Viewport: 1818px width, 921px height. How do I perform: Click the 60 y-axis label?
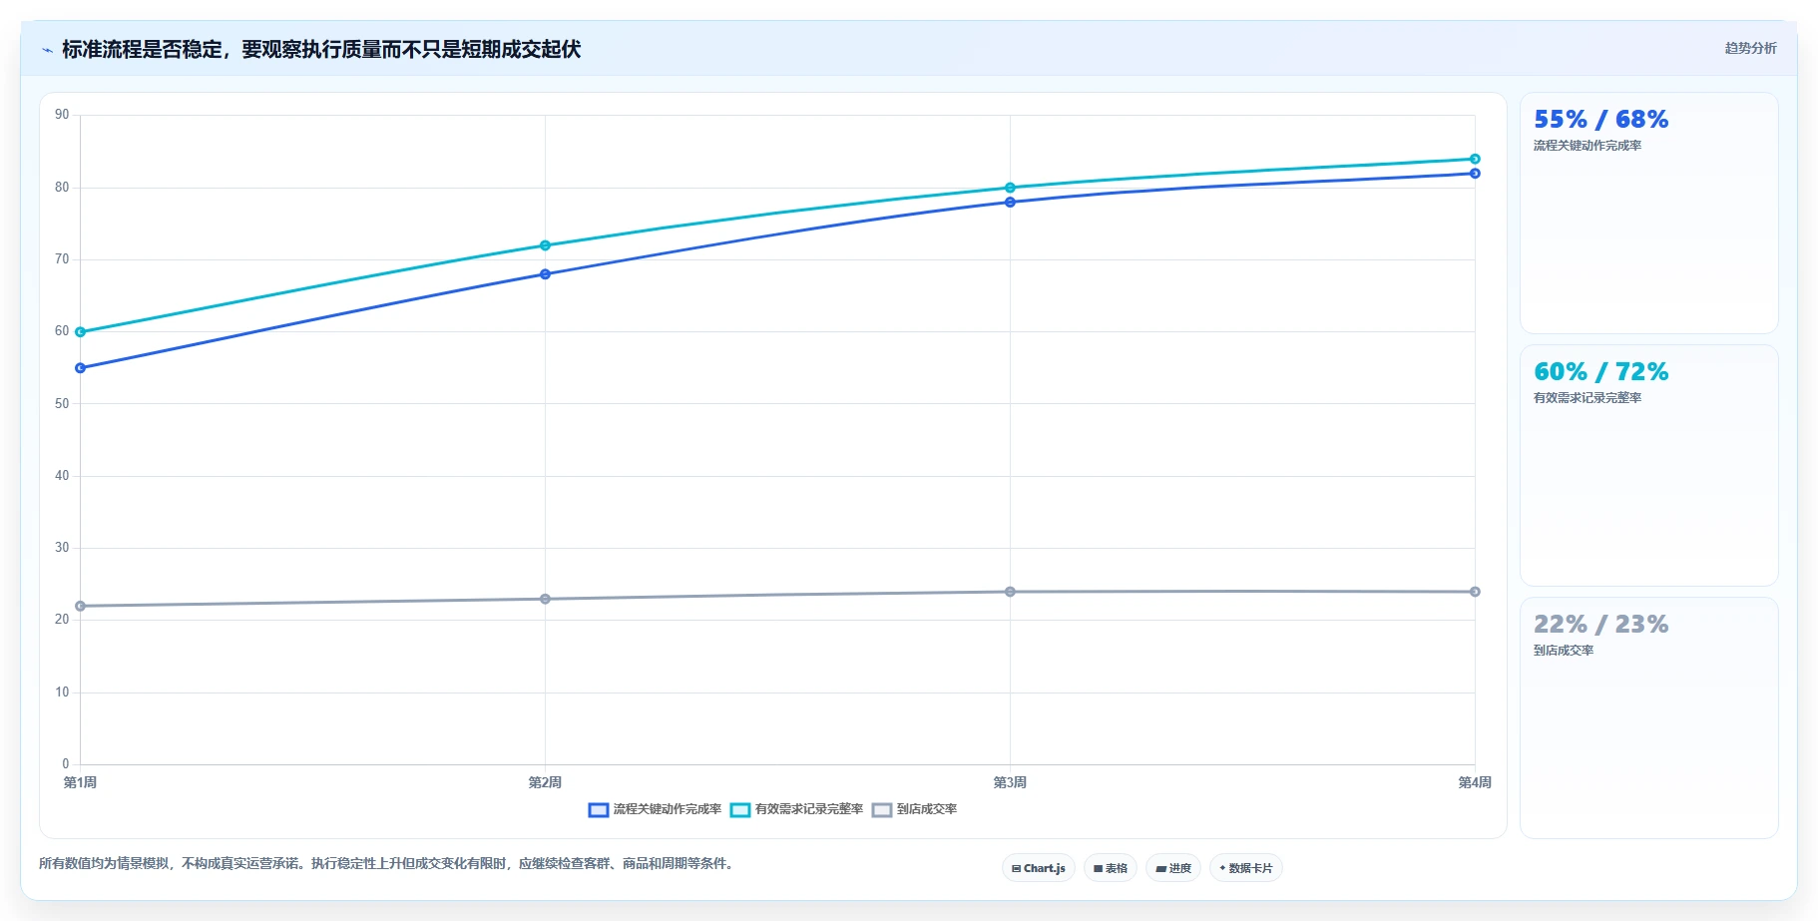[62, 331]
